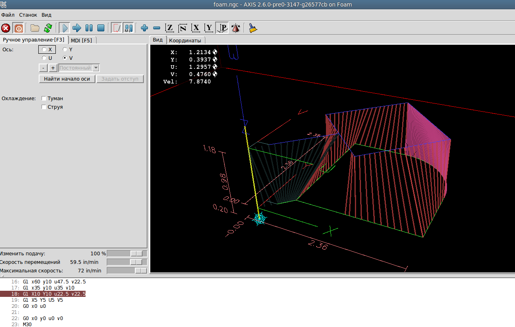Switch to the MDI [F5] tab
The width and height of the screenshot is (515, 327).
click(x=81, y=40)
